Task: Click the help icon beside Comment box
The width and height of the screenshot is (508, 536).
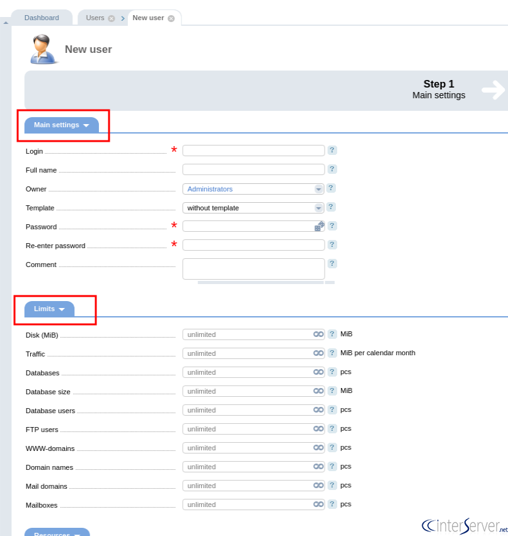Action: tap(332, 263)
